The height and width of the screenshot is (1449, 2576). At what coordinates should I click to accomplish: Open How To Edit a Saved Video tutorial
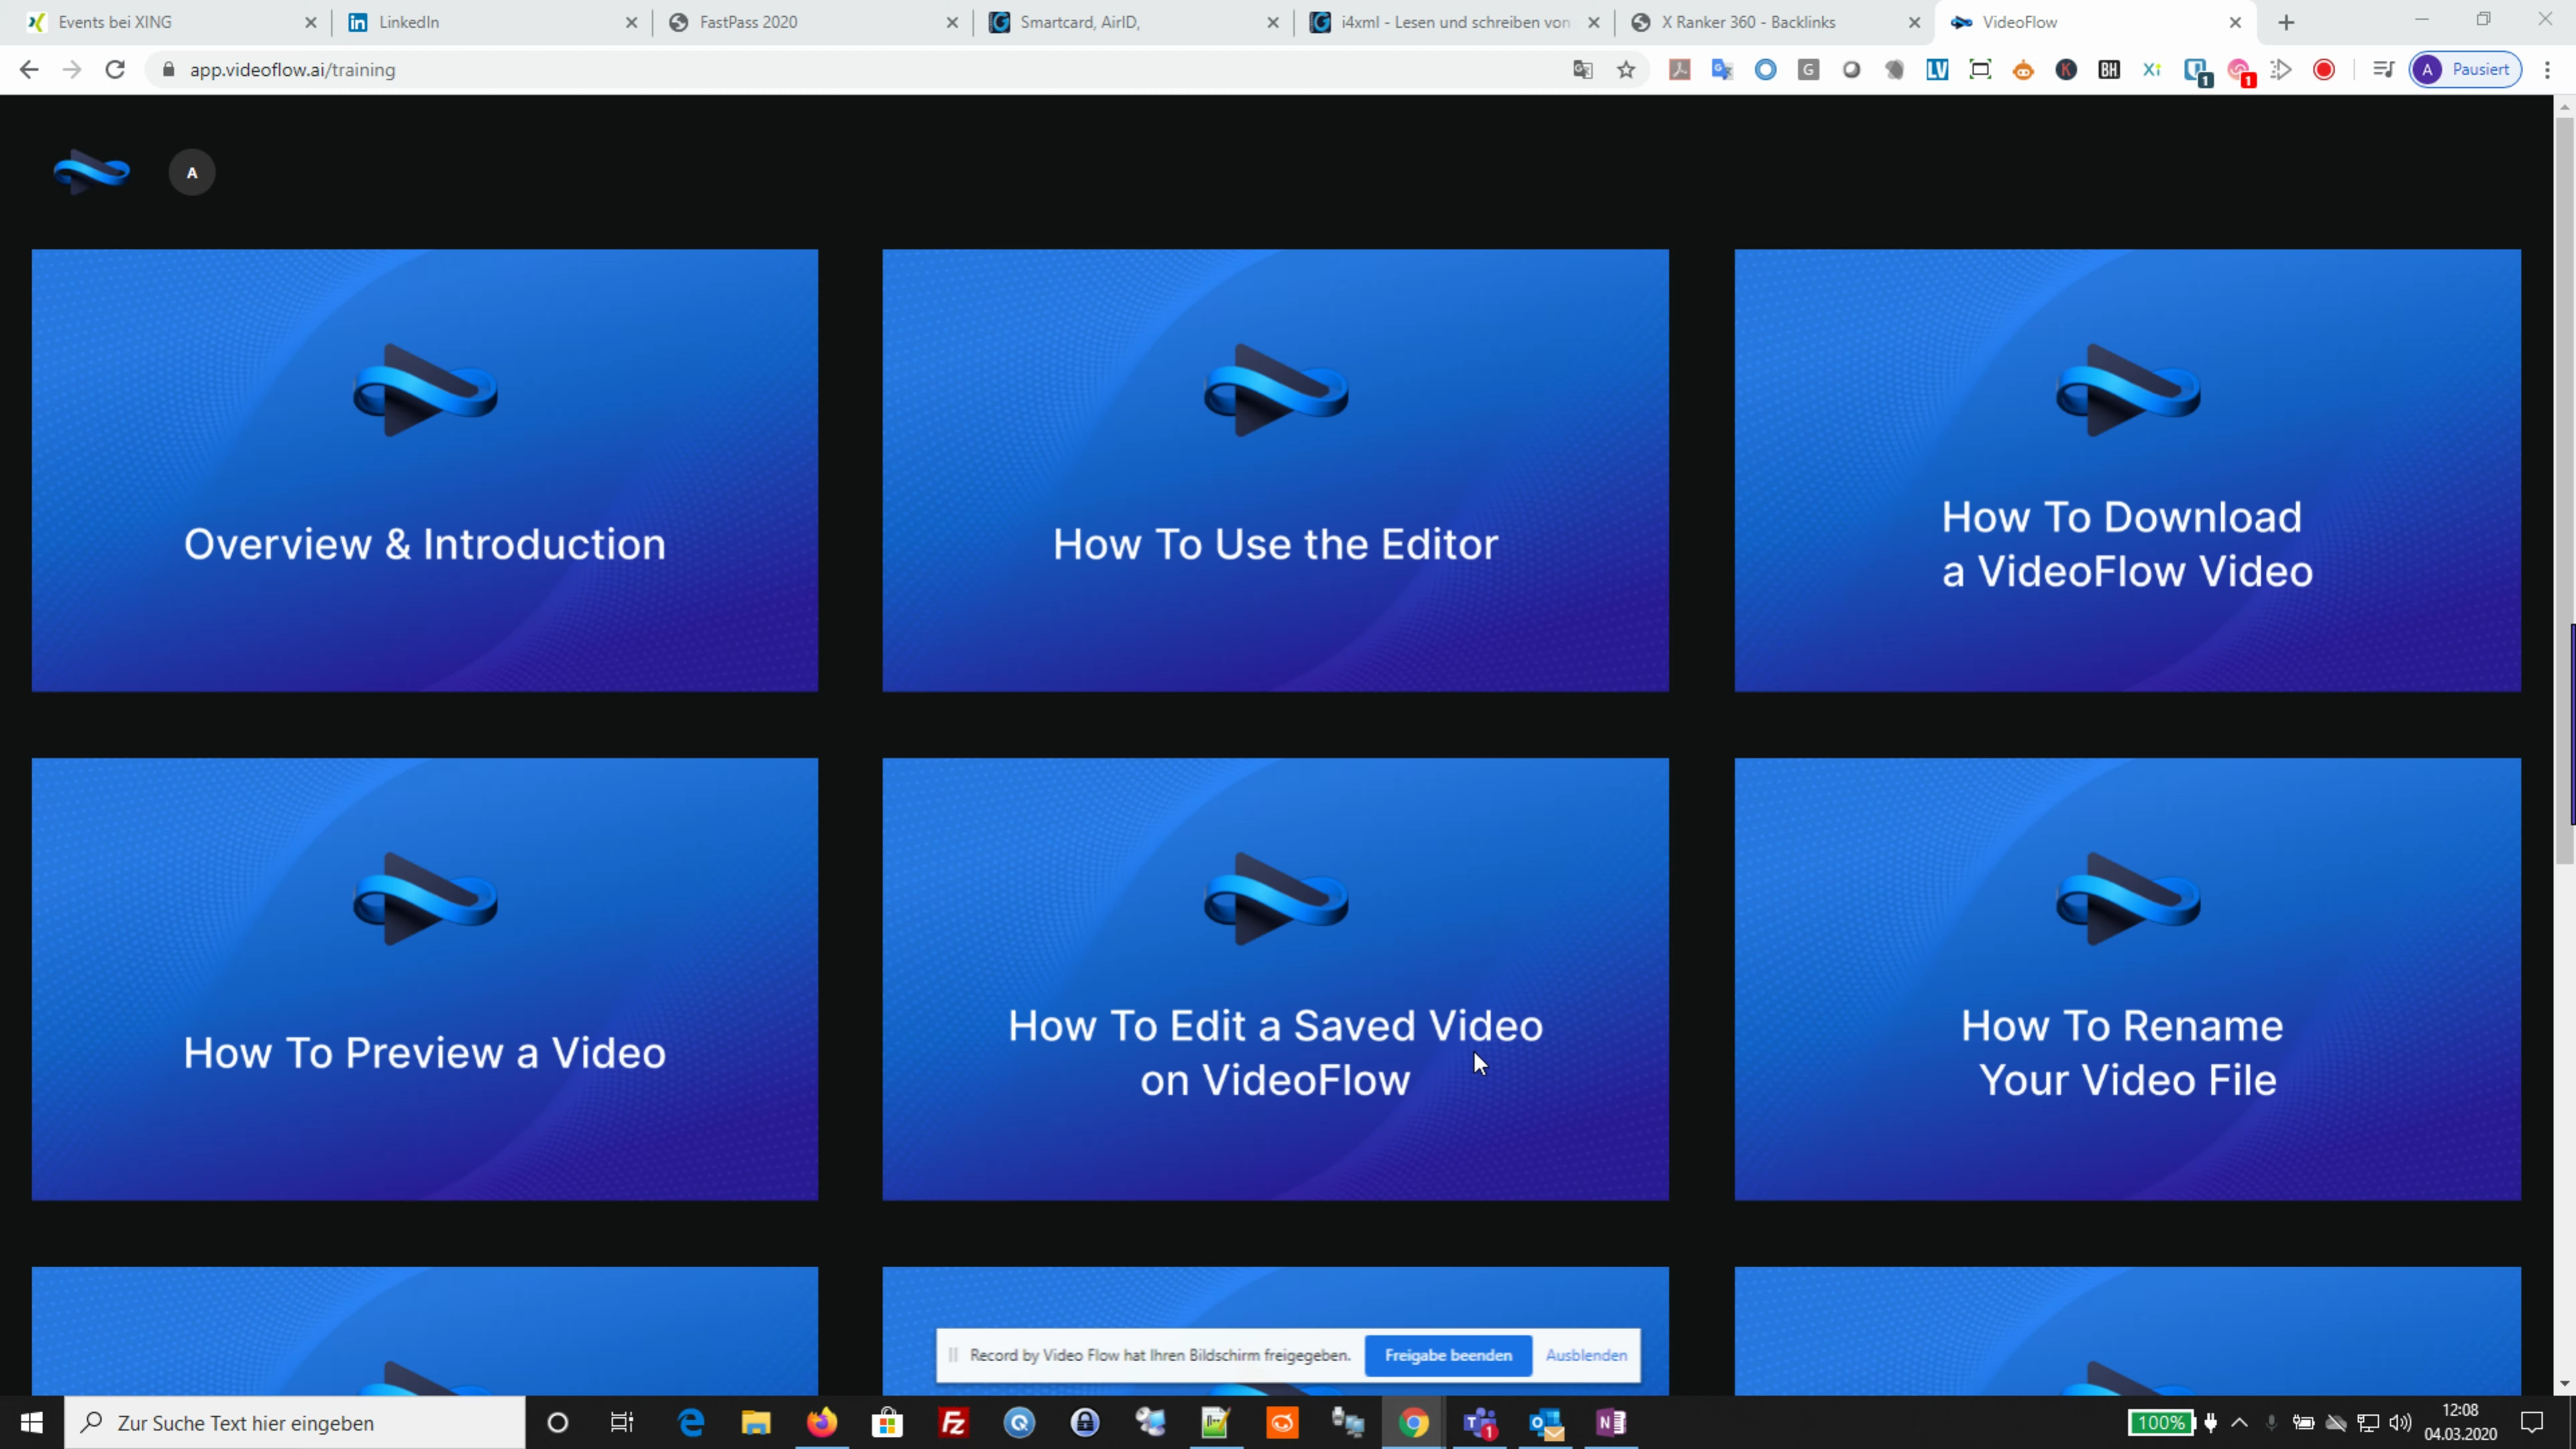click(x=1275, y=979)
